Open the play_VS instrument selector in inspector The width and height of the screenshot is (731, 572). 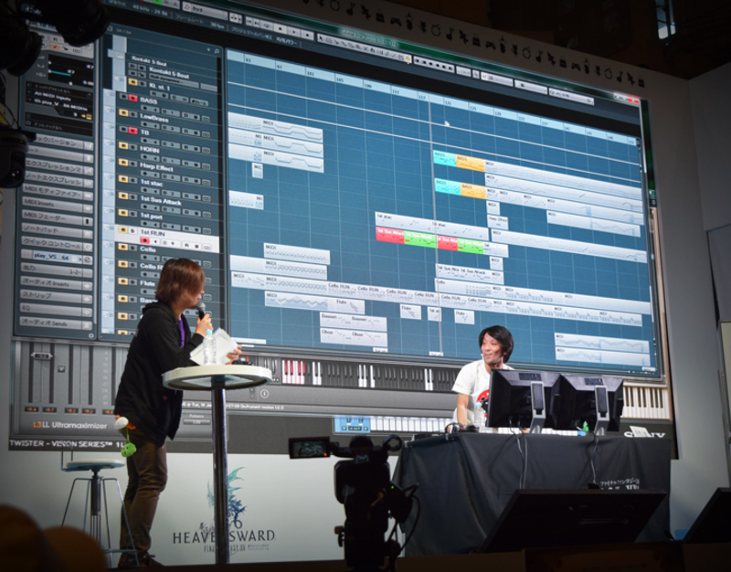[57, 257]
